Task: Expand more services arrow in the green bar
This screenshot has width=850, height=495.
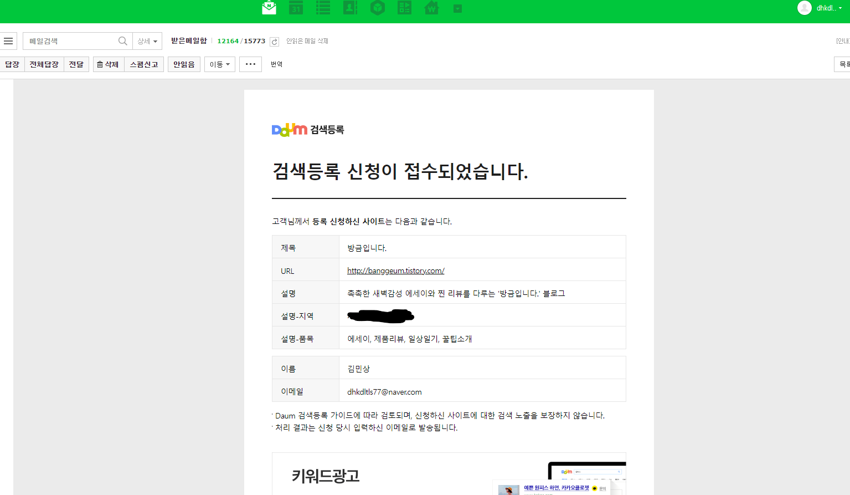Action: pos(457,8)
